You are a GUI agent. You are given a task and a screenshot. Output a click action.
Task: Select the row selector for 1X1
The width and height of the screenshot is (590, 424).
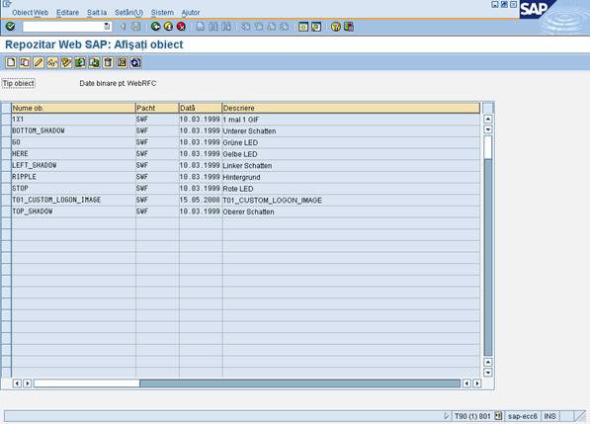tap(6, 120)
